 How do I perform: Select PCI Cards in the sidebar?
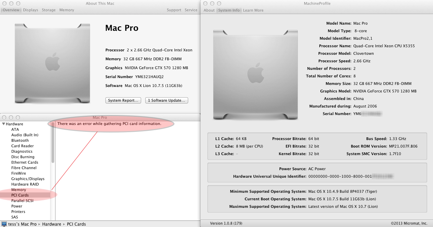click(20, 195)
